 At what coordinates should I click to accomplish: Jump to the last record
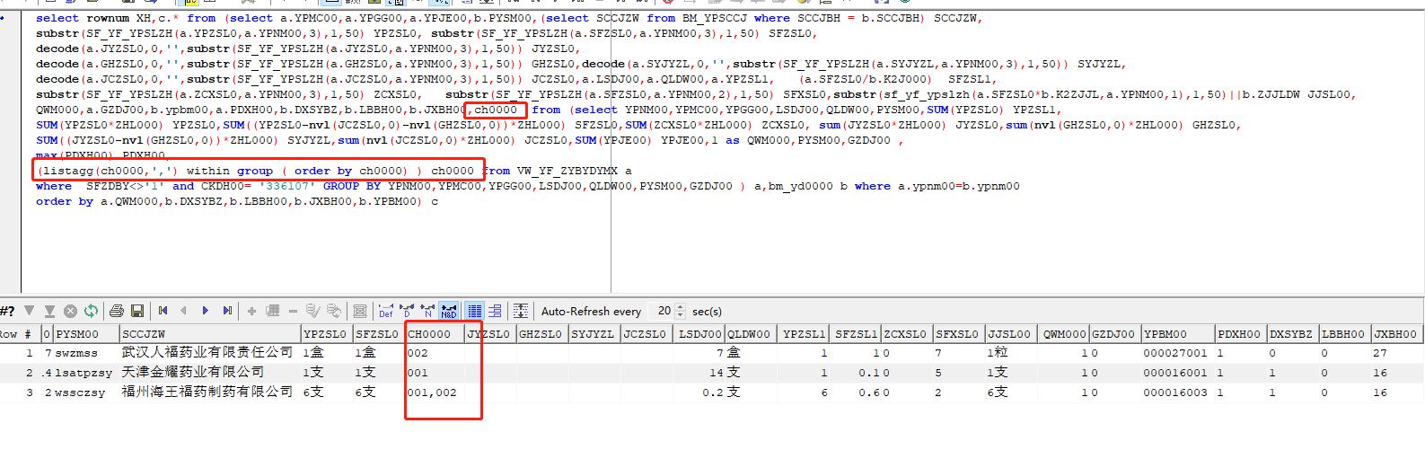[226, 311]
